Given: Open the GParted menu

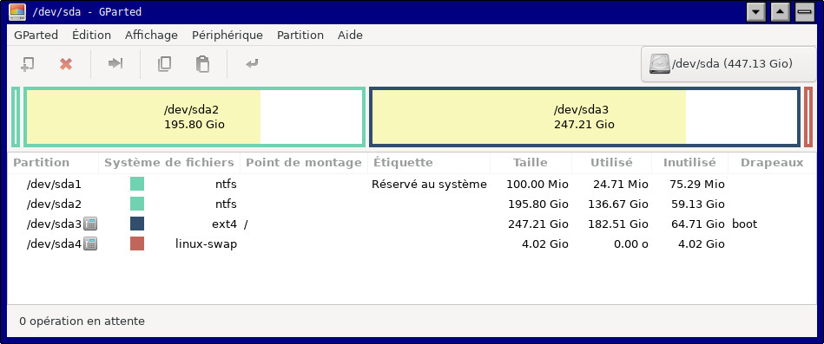Looking at the screenshot, I should 36,36.
